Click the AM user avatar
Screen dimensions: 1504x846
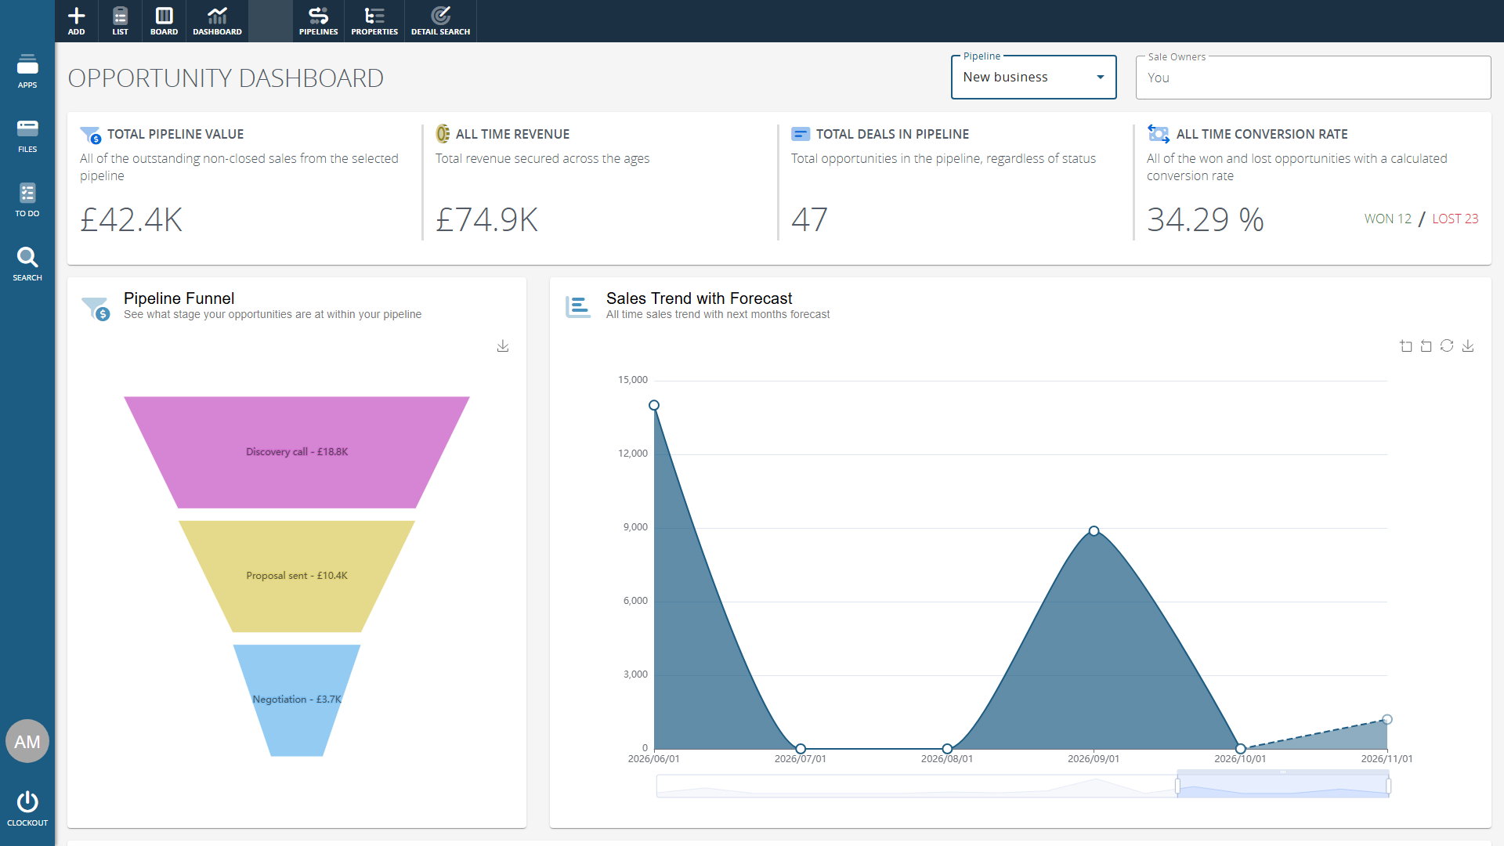pos(27,741)
